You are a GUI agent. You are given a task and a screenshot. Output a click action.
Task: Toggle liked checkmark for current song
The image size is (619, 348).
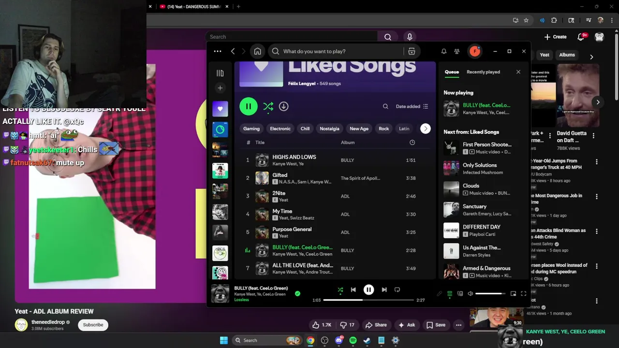click(x=297, y=293)
